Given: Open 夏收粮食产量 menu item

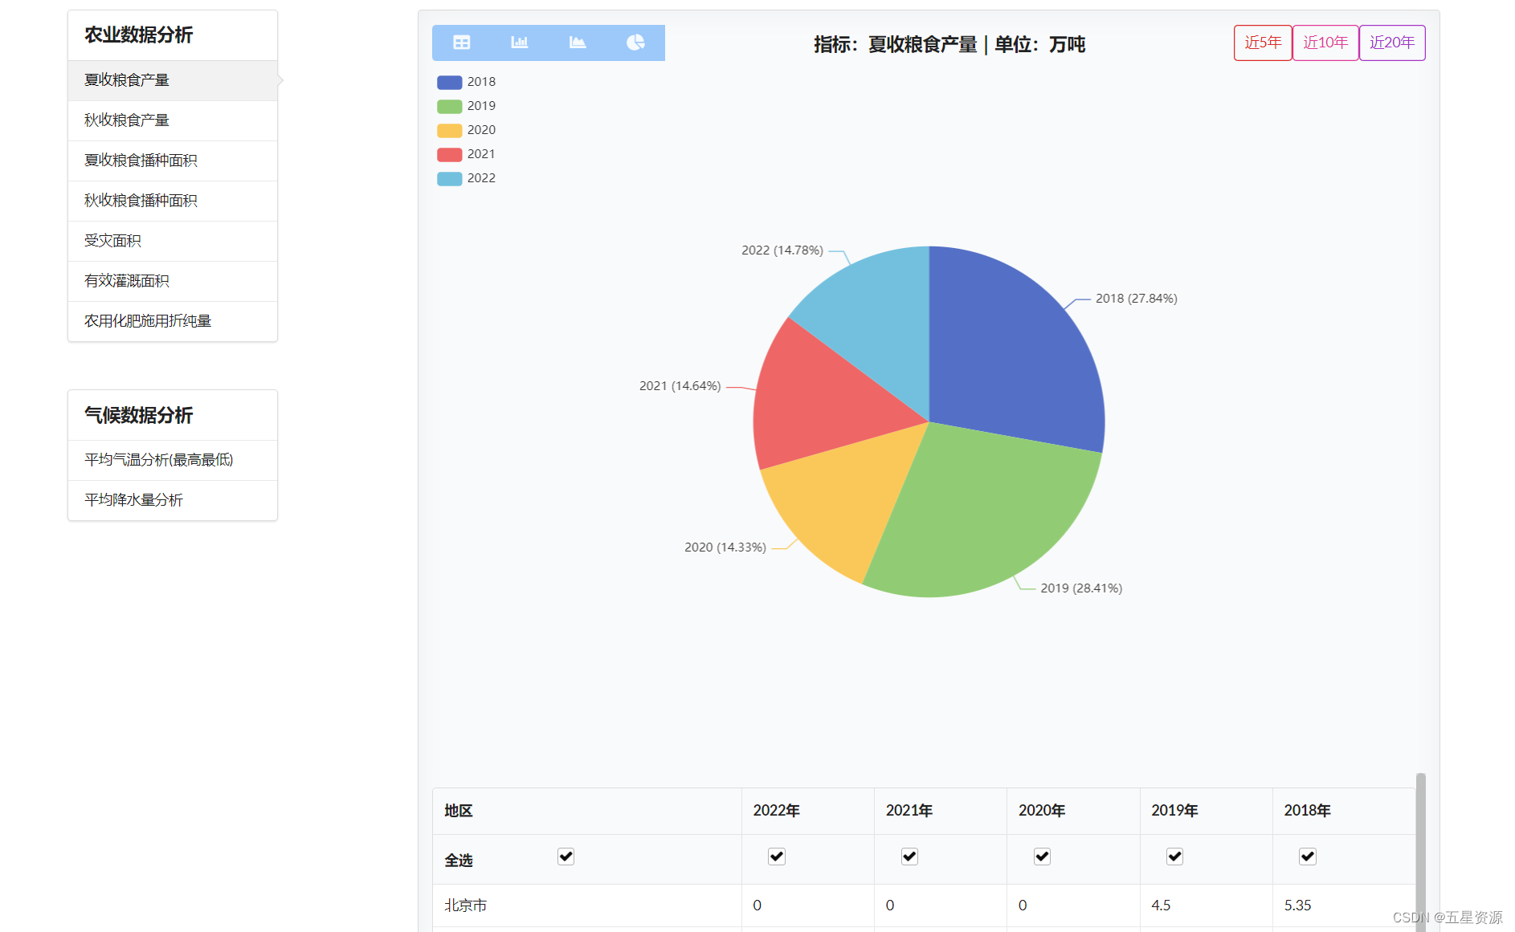Looking at the screenshot, I should (173, 80).
